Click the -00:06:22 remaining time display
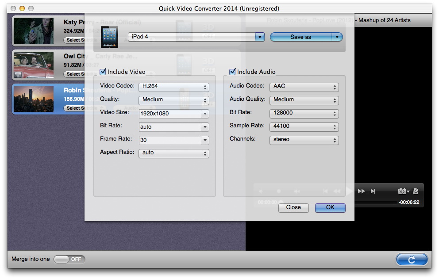439x279 pixels. point(409,203)
